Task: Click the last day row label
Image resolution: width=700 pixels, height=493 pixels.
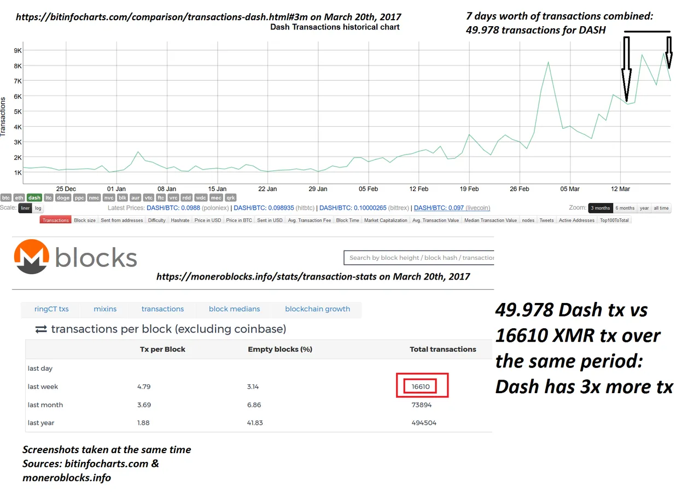Action: [40, 369]
